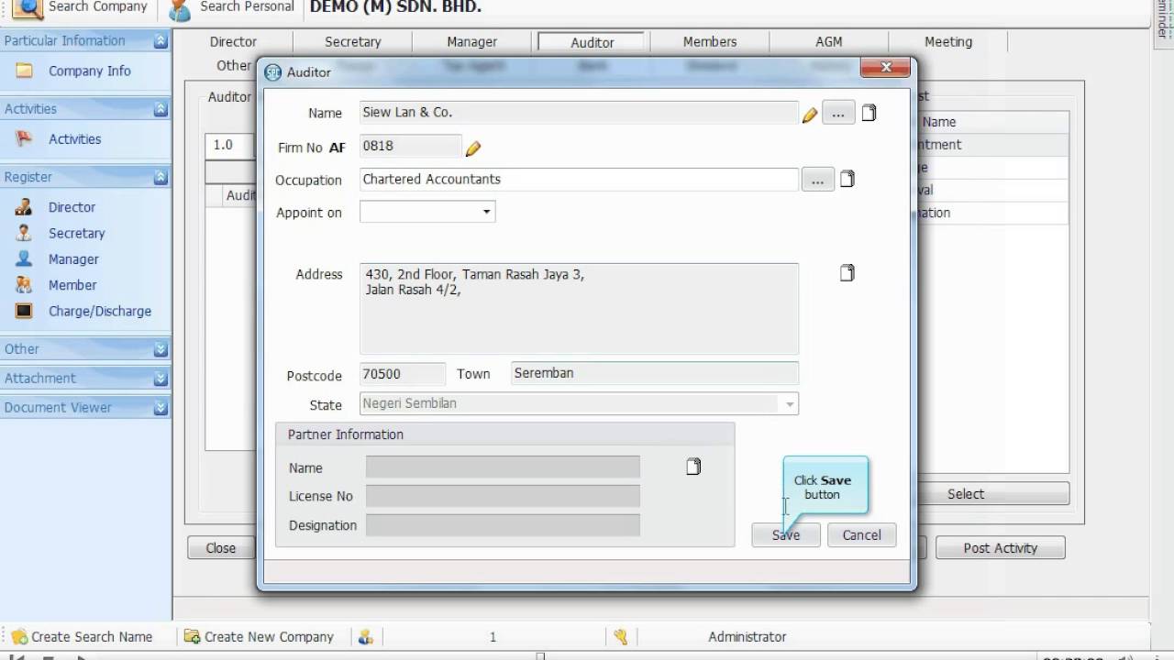Click browse button beside Occupation field
The width and height of the screenshot is (1174, 660).
click(x=817, y=180)
